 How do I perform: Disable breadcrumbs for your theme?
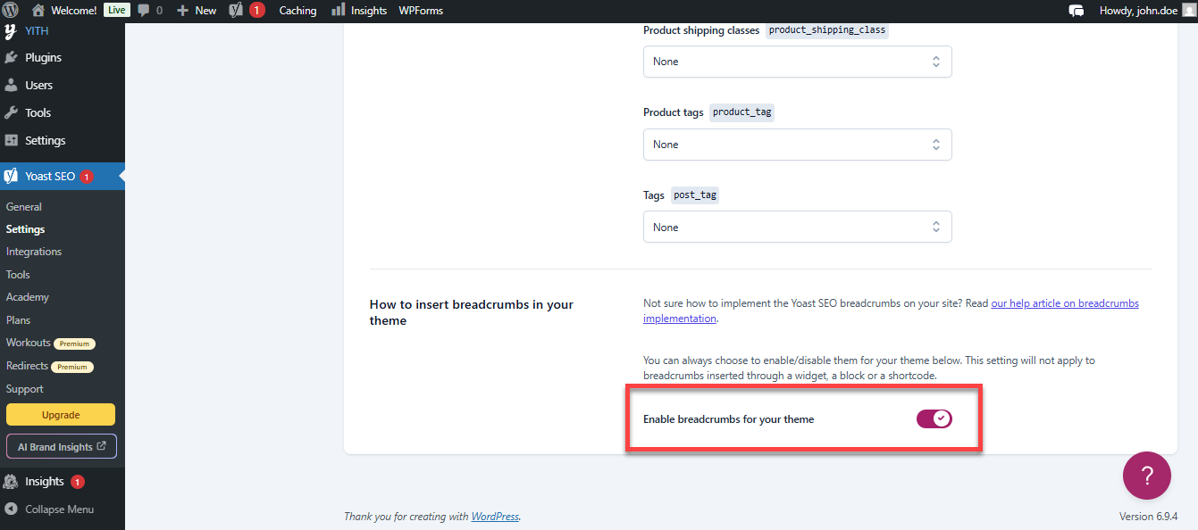tap(934, 418)
